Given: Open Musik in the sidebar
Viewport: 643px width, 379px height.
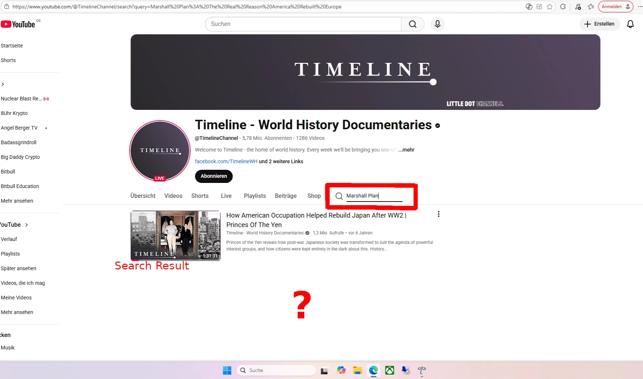Looking at the screenshot, I should 8,348.
